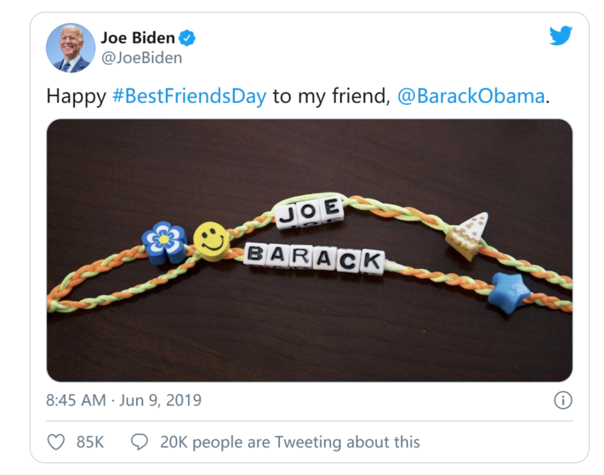
Task: Click the 8:45 AM Jun 9, 2019 timestamp
Action: 124,400
